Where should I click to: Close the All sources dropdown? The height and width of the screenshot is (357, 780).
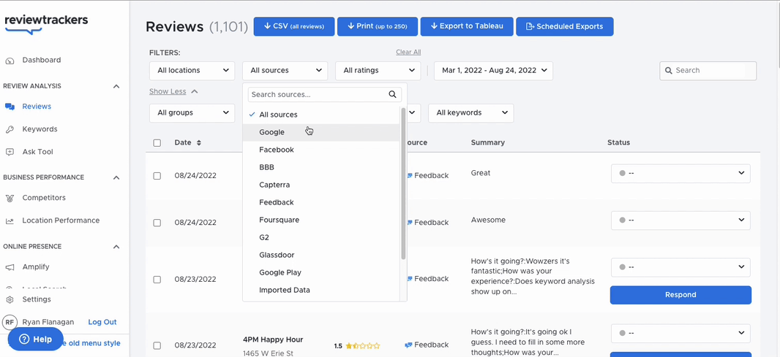click(x=285, y=71)
